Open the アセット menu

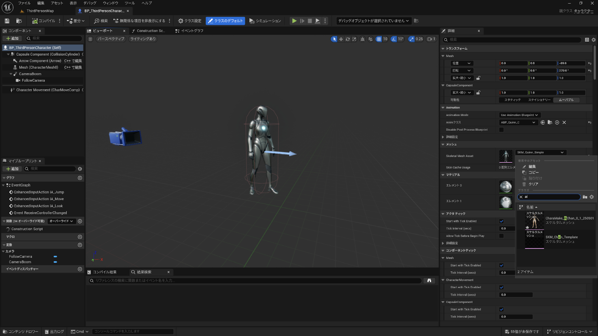pyautogui.click(x=57, y=3)
